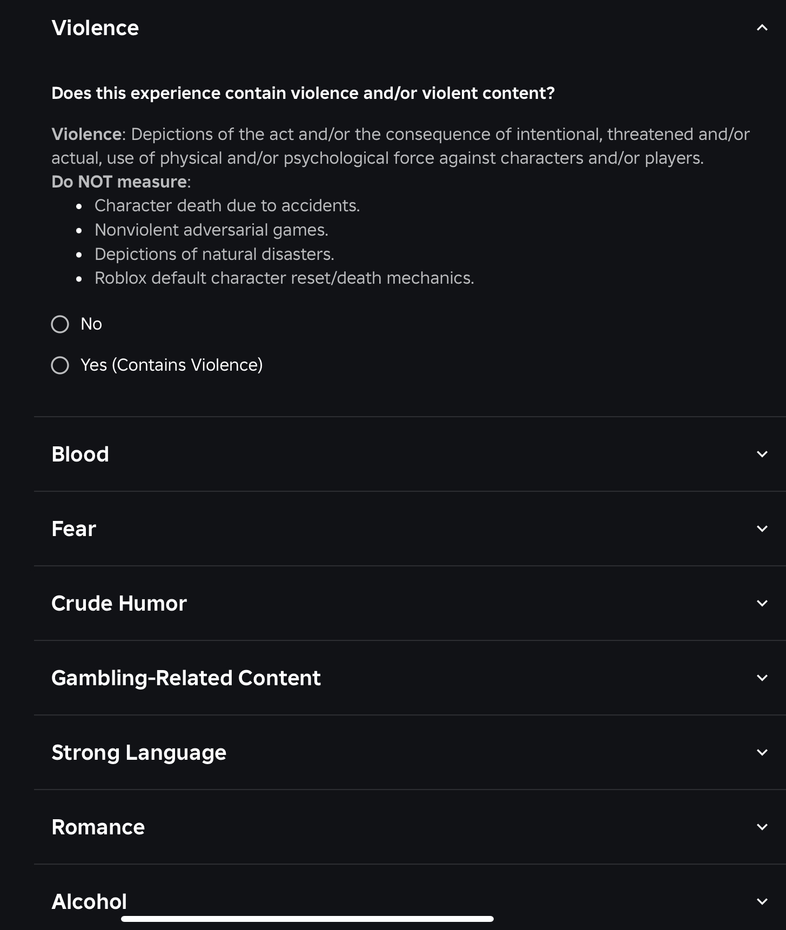Open the Romance section heading

tap(98, 827)
